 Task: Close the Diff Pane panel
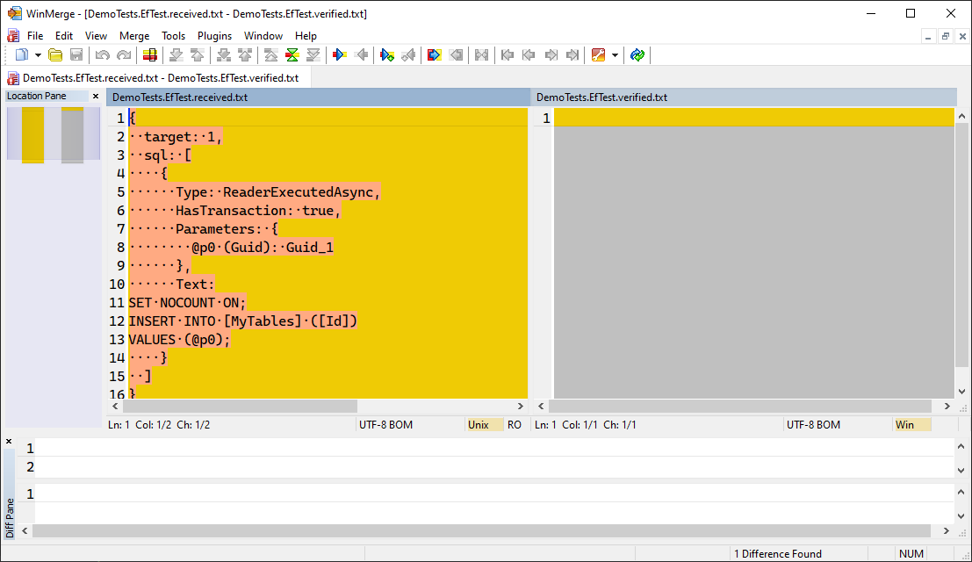[x=9, y=441]
